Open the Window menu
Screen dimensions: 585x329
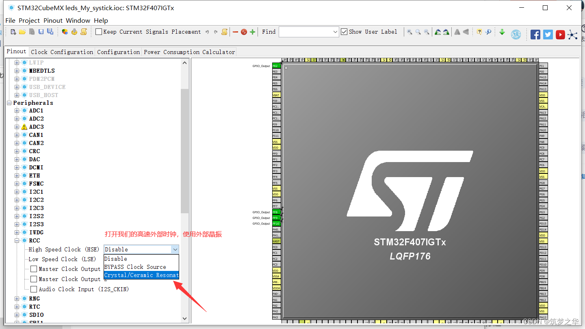tap(78, 20)
